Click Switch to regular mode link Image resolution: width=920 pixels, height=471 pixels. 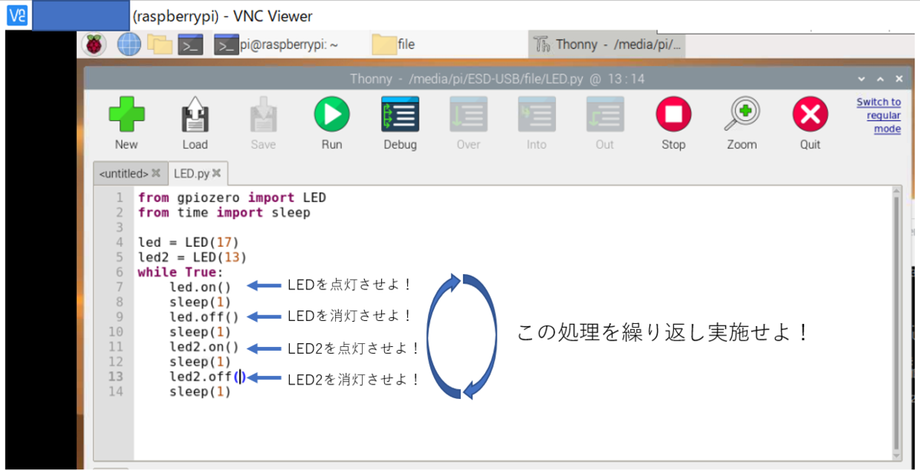879,116
